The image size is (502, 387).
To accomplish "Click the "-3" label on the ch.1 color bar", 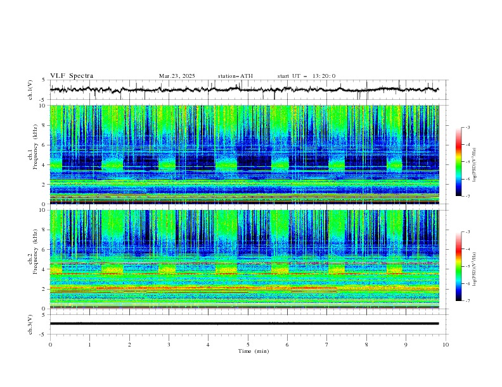I will point(467,127).
